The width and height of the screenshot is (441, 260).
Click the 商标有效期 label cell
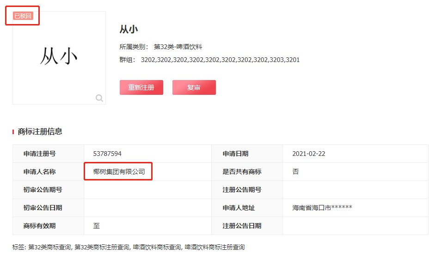click(49, 226)
